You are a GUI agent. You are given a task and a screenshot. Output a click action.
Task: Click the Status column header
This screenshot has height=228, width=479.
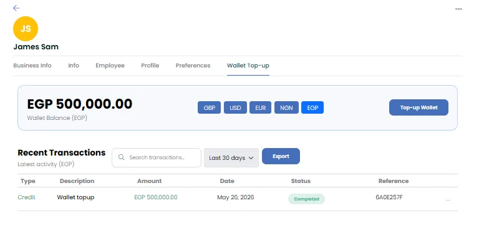pyautogui.click(x=301, y=181)
